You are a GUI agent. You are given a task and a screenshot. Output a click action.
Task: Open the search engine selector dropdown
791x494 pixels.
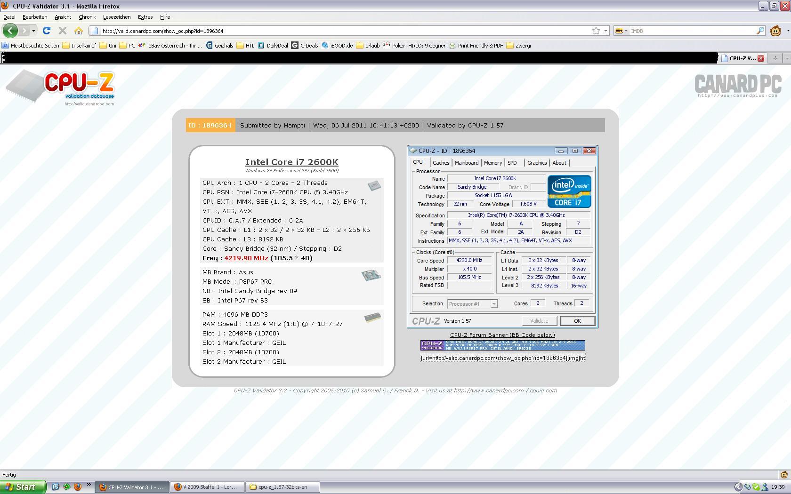click(626, 31)
